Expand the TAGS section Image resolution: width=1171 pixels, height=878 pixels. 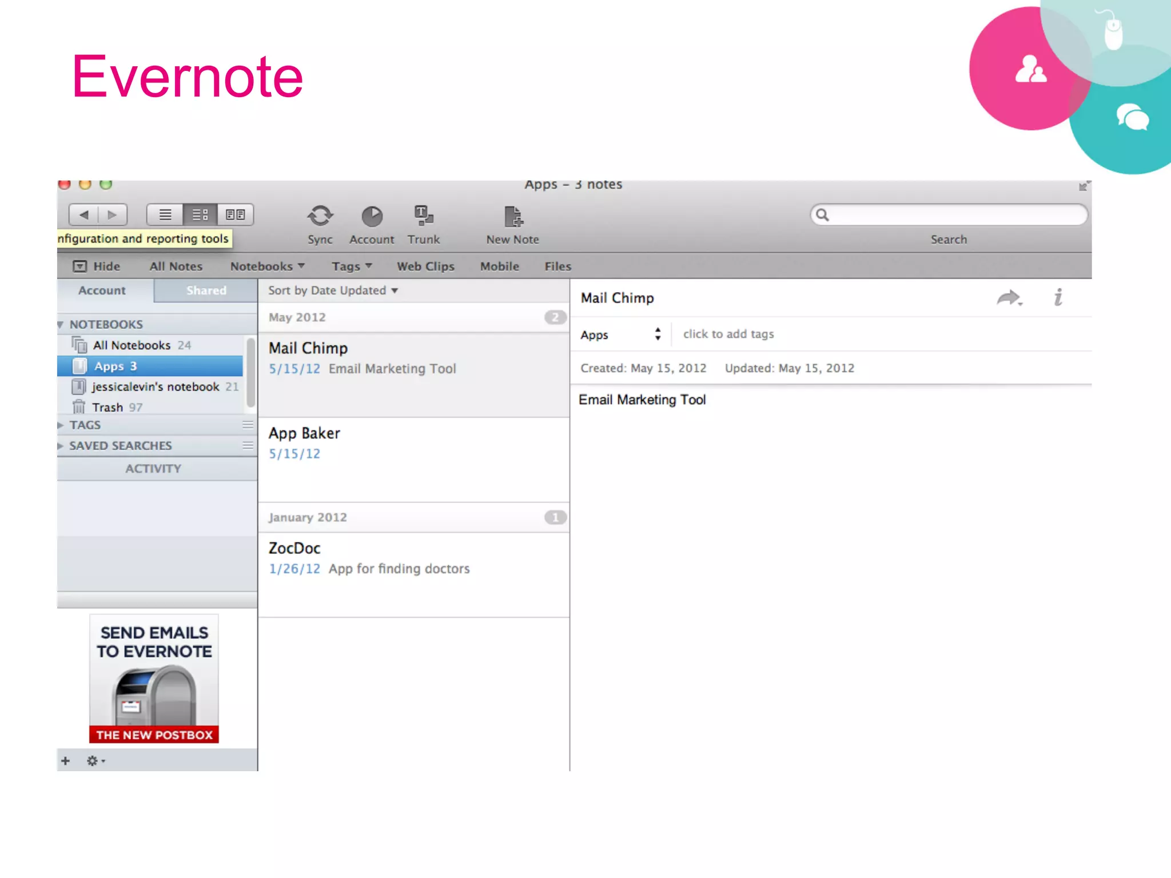pos(61,425)
